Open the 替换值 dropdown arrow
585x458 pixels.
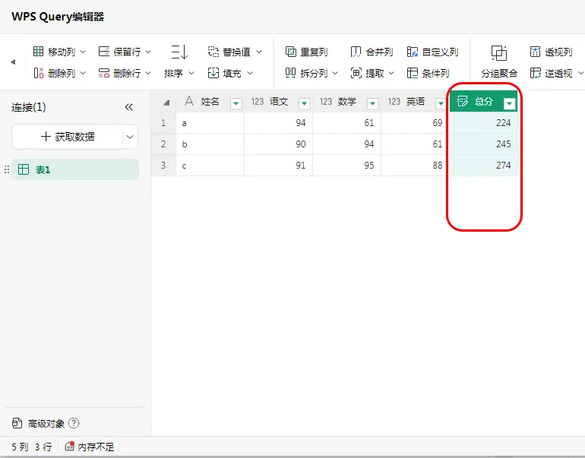click(259, 52)
